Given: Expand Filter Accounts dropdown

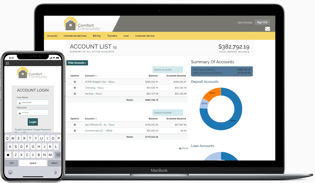Looking at the screenshot, I should [77, 63].
